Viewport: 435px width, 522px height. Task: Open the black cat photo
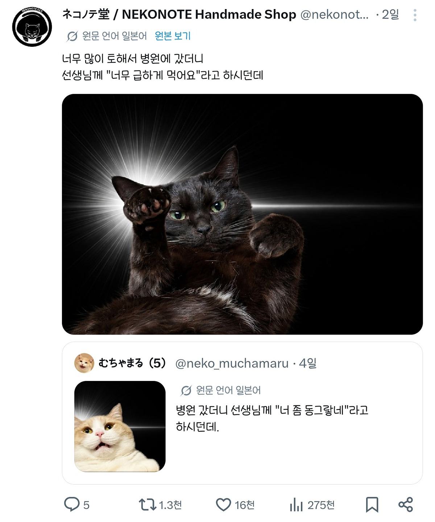(242, 214)
